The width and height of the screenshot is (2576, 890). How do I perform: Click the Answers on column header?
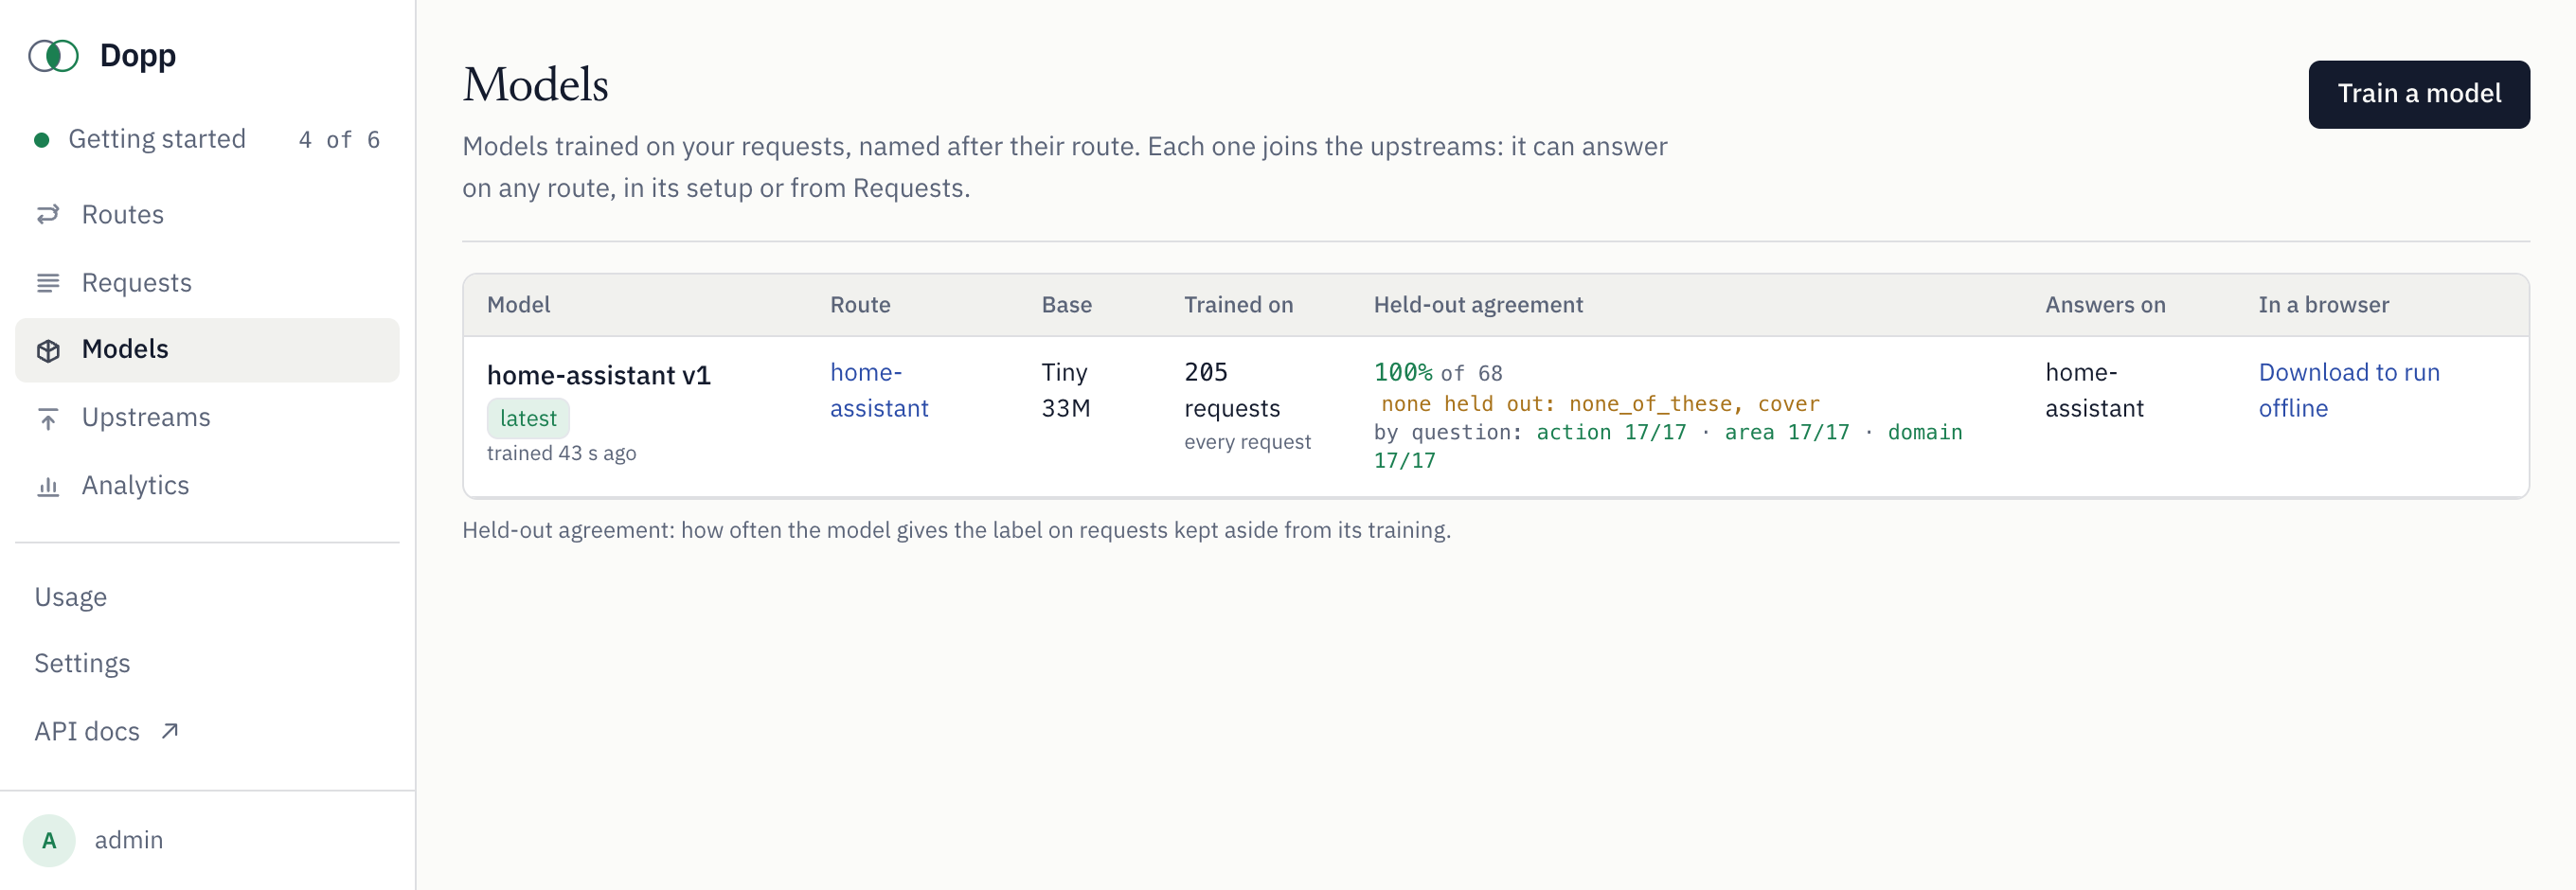[2105, 305]
